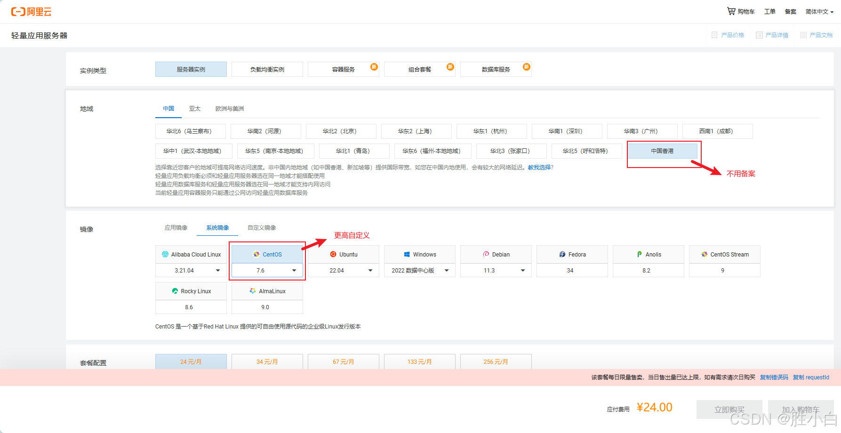Switch to 中国 region tab

[168, 109]
